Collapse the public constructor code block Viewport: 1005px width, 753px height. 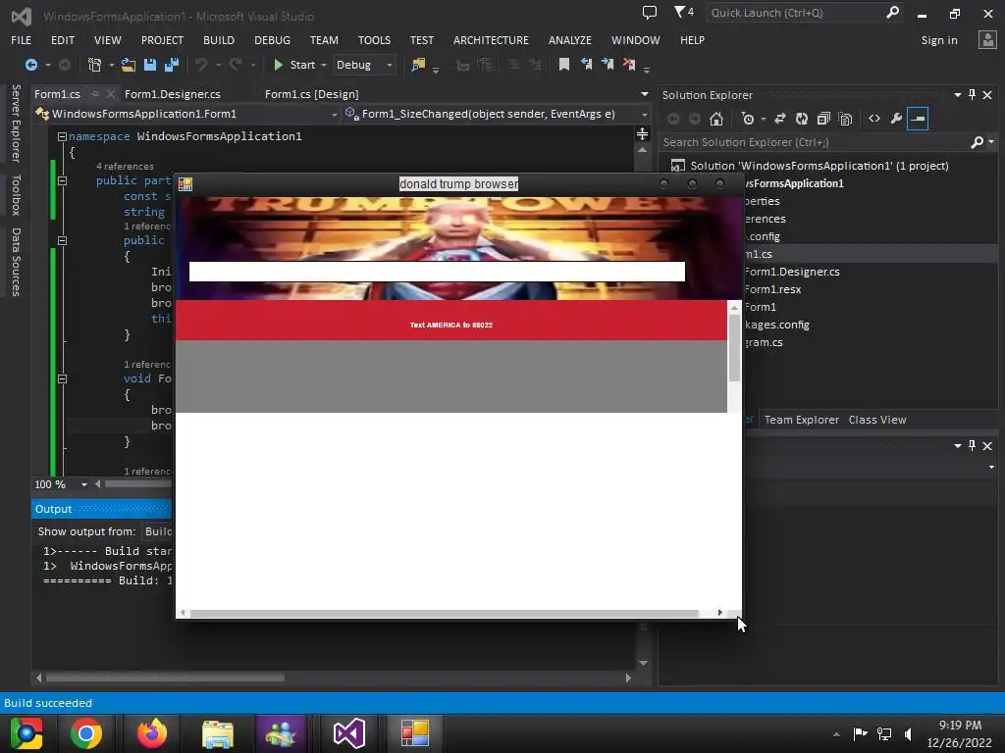tap(62, 241)
